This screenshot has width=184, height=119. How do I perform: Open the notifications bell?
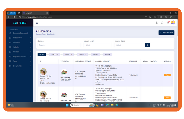pos(168,23)
